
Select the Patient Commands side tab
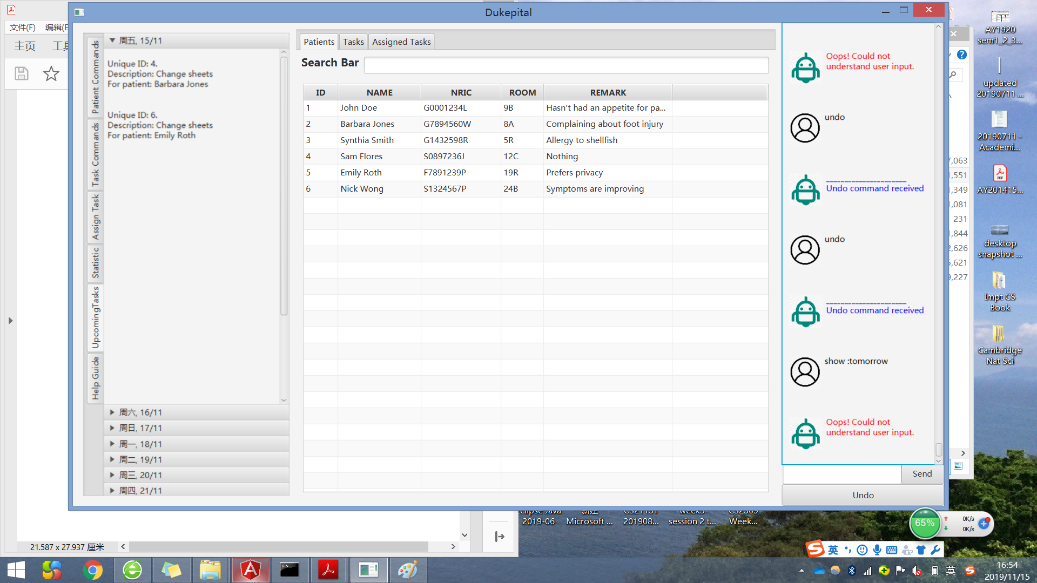pos(96,77)
